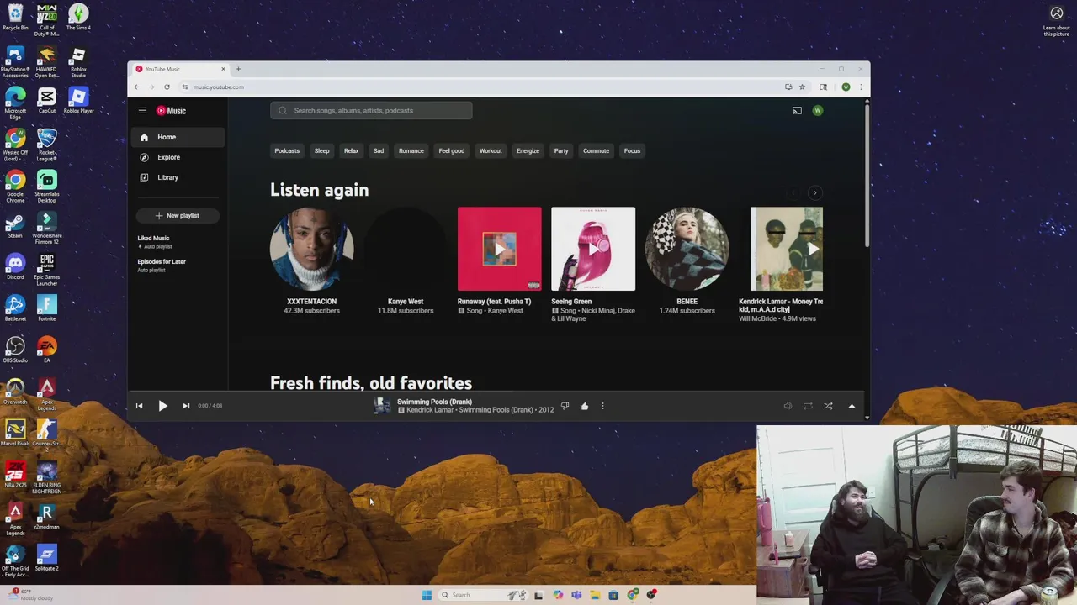Image resolution: width=1077 pixels, height=605 pixels.
Task: Select the Commute mood chip
Action: 596,151
